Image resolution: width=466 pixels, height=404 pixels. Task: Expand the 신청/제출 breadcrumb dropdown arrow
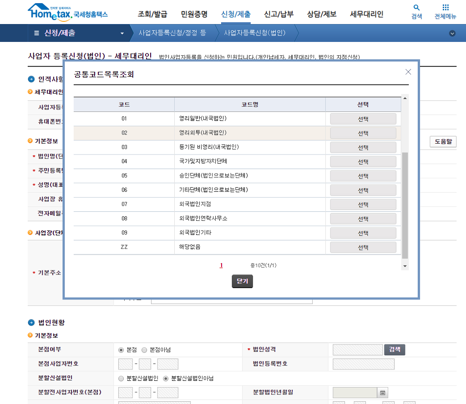122,33
